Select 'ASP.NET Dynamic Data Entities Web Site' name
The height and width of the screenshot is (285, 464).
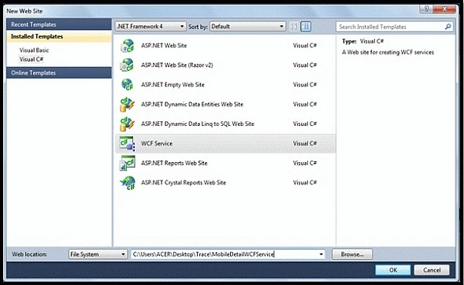tap(192, 105)
